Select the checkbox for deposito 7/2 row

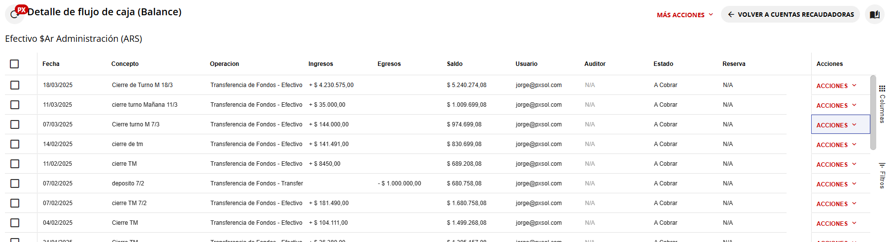15,183
